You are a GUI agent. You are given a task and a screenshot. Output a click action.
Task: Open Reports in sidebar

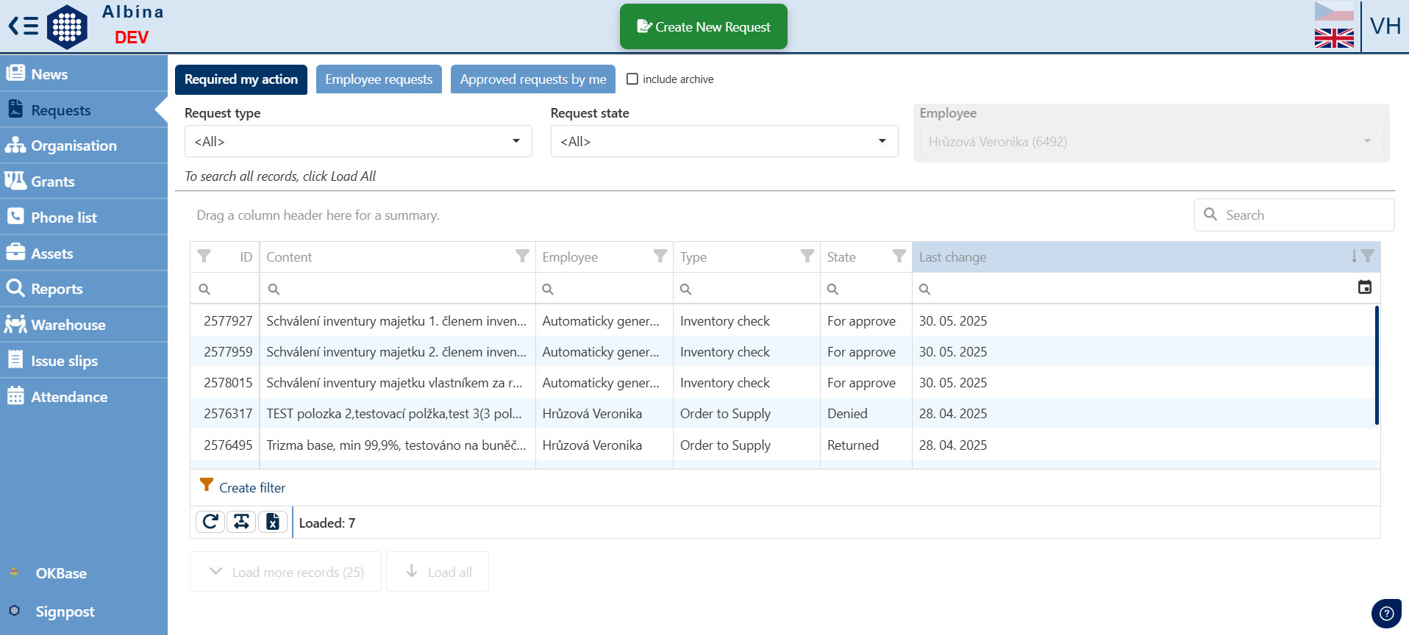(x=84, y=289)
